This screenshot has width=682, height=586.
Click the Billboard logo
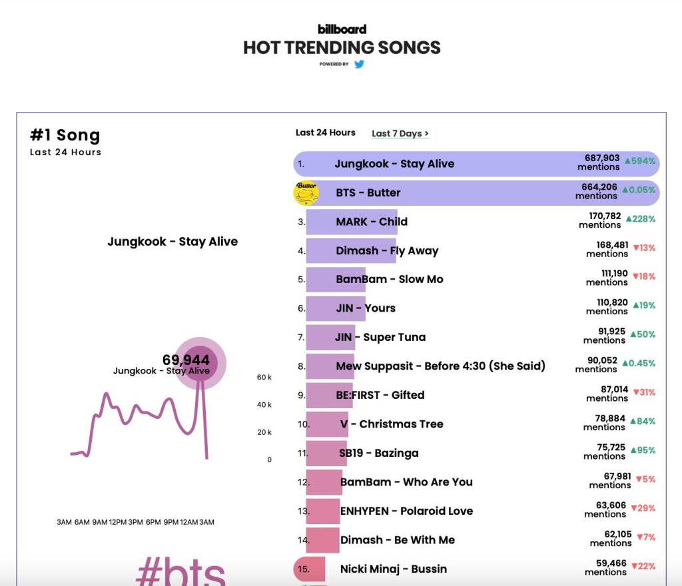tap(342, 29)
